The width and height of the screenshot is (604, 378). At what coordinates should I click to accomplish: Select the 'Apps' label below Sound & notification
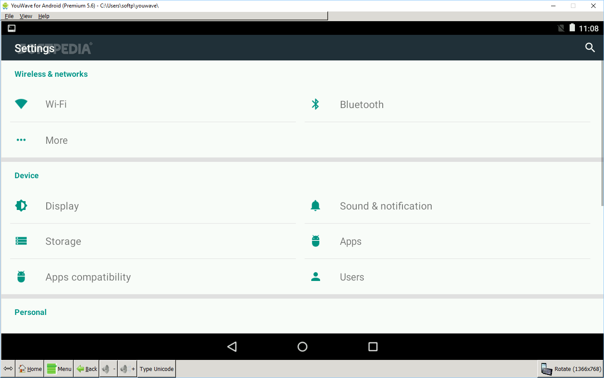tap(350, 241)
